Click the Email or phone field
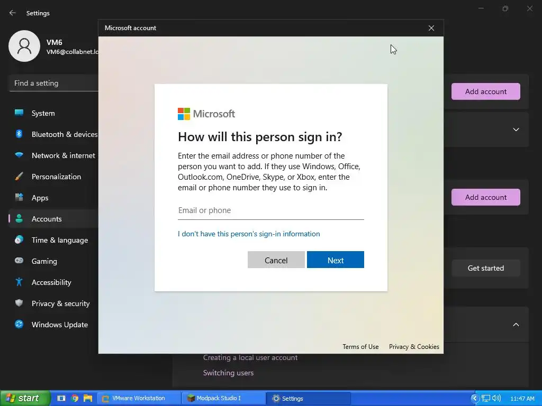Viewport: 542px width, 406px height. 270,210
